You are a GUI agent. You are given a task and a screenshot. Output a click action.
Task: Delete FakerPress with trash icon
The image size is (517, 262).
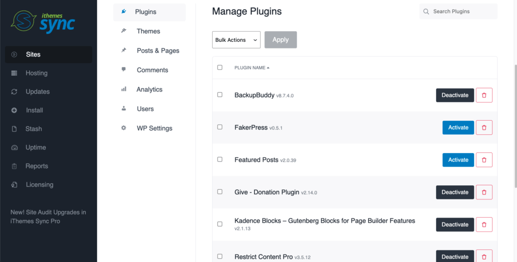click(484, 128)
